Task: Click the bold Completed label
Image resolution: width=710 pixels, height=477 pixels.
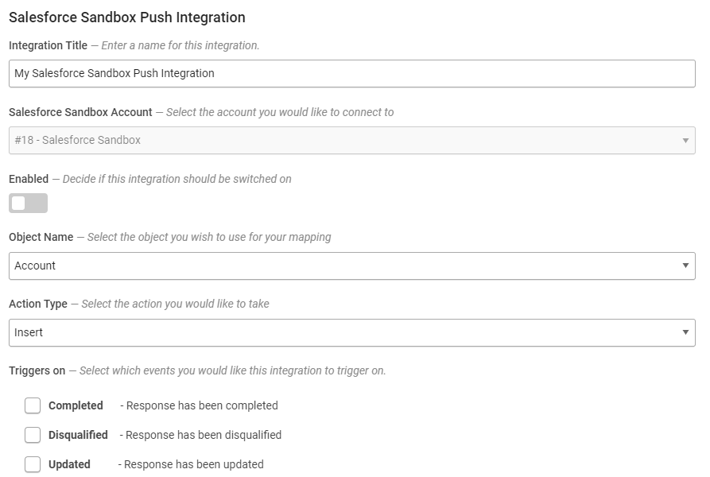Action: point(76,405)
